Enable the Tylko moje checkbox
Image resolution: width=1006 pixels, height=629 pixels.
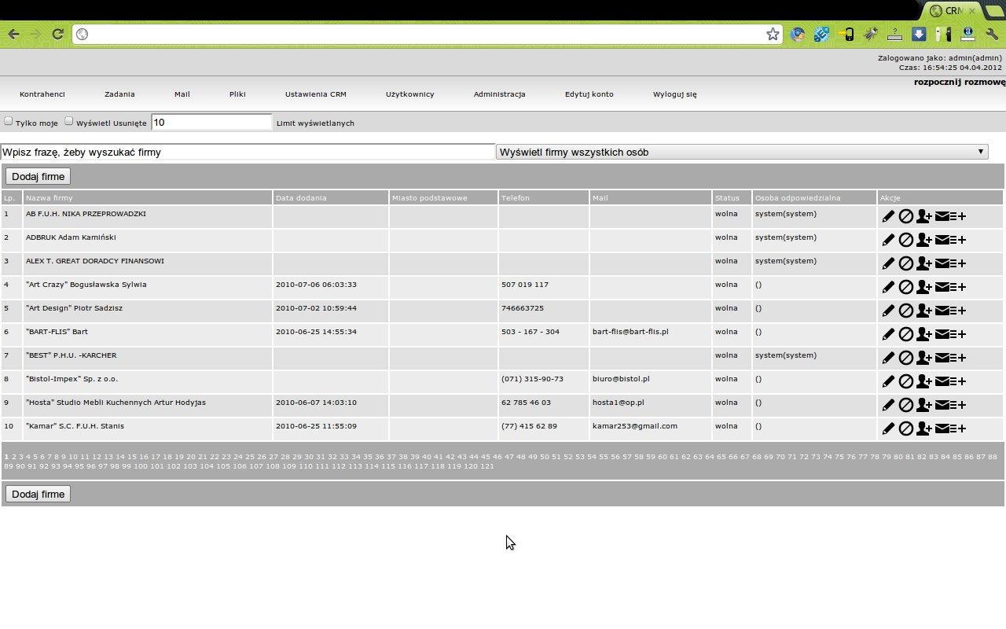(8, 120)
